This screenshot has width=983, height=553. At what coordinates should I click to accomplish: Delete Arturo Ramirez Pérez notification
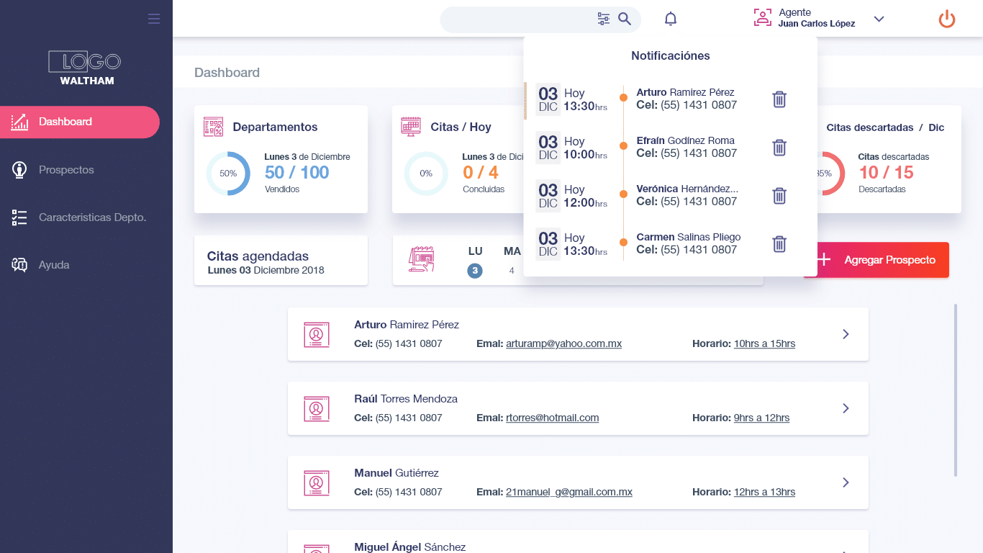pos(779,99)
